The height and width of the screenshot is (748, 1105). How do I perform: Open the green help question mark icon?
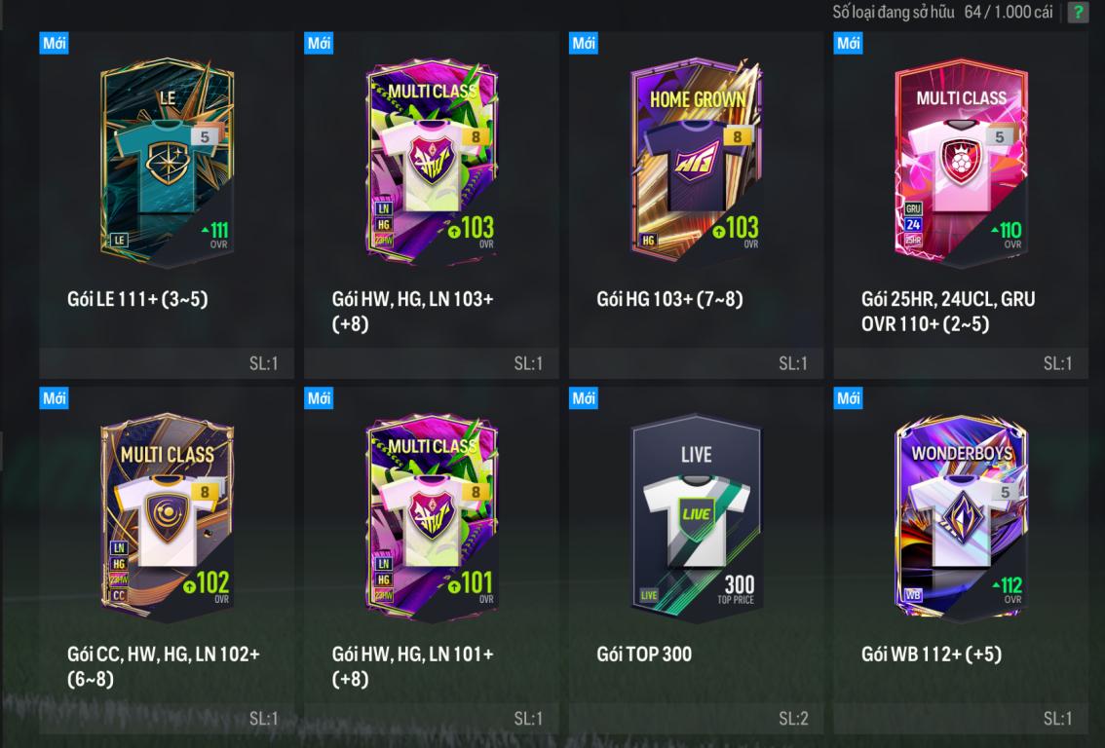click(x=1078, y=12)
